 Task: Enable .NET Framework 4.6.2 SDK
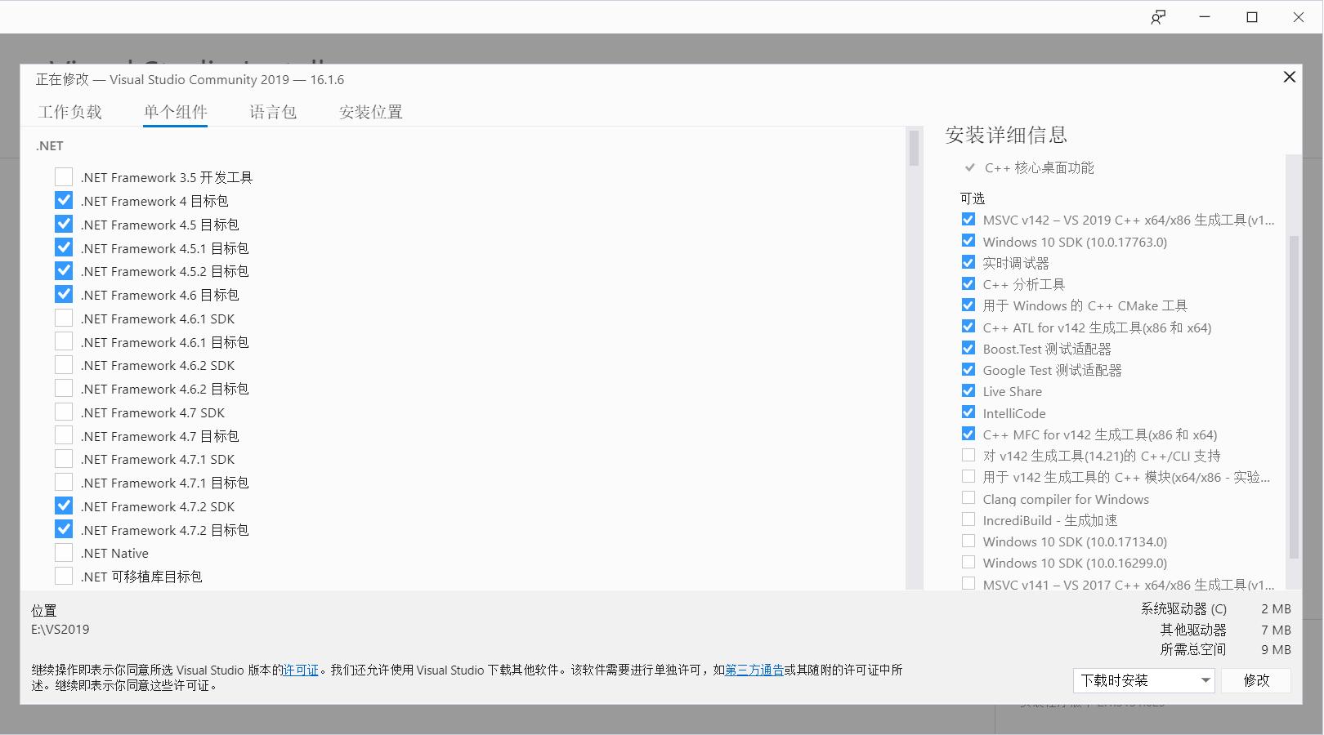click(64, 365)
